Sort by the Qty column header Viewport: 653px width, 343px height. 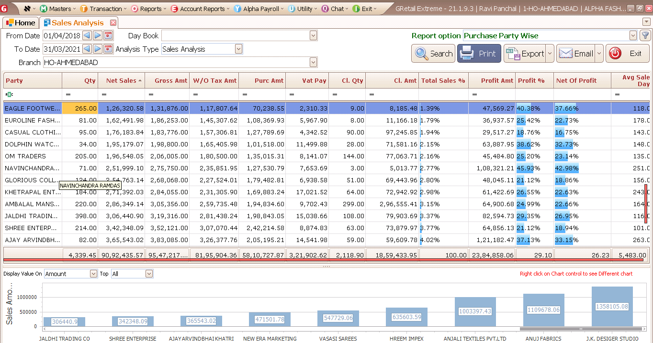coord(80,80)
